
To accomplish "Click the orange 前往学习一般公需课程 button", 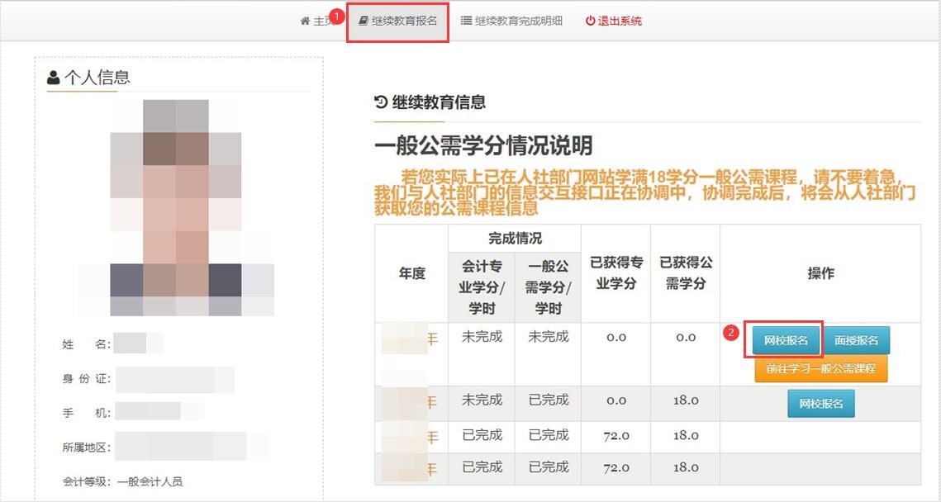I will coord(821,370).
